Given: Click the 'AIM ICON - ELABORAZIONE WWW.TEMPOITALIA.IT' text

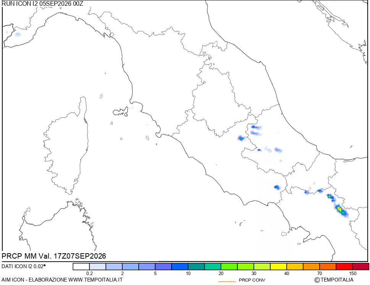Looking at the screenshot, I should point(62,280).
